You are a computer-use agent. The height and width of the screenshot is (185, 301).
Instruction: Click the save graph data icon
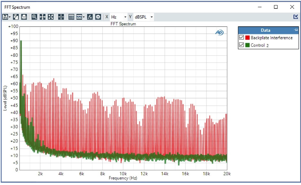[x=5, y=17]
